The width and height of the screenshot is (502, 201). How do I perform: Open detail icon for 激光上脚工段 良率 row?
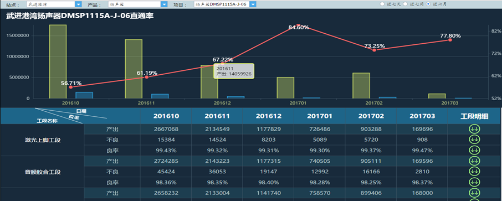point(474,150)
